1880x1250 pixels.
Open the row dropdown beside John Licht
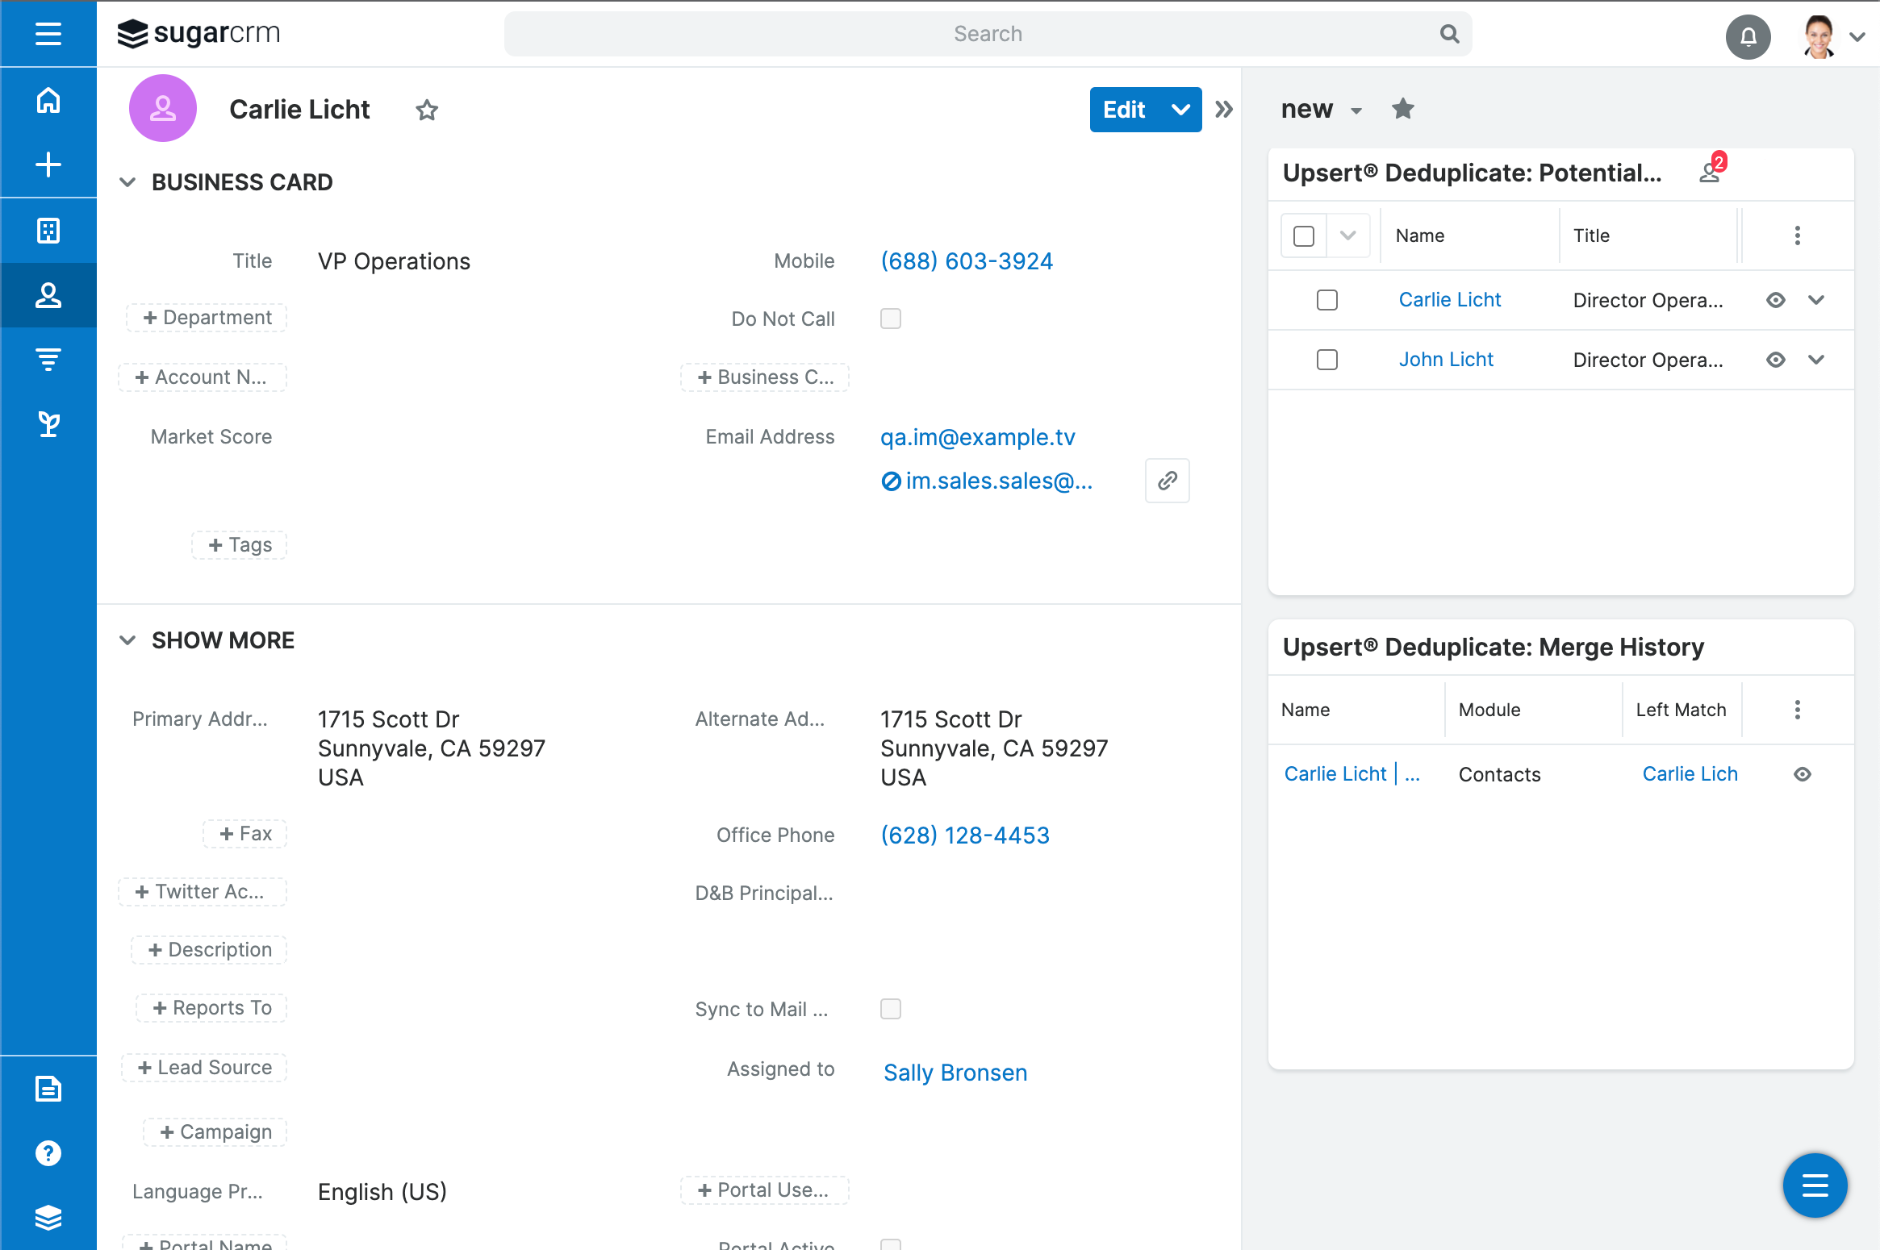pyautogui.click(x=1817, y=360)
